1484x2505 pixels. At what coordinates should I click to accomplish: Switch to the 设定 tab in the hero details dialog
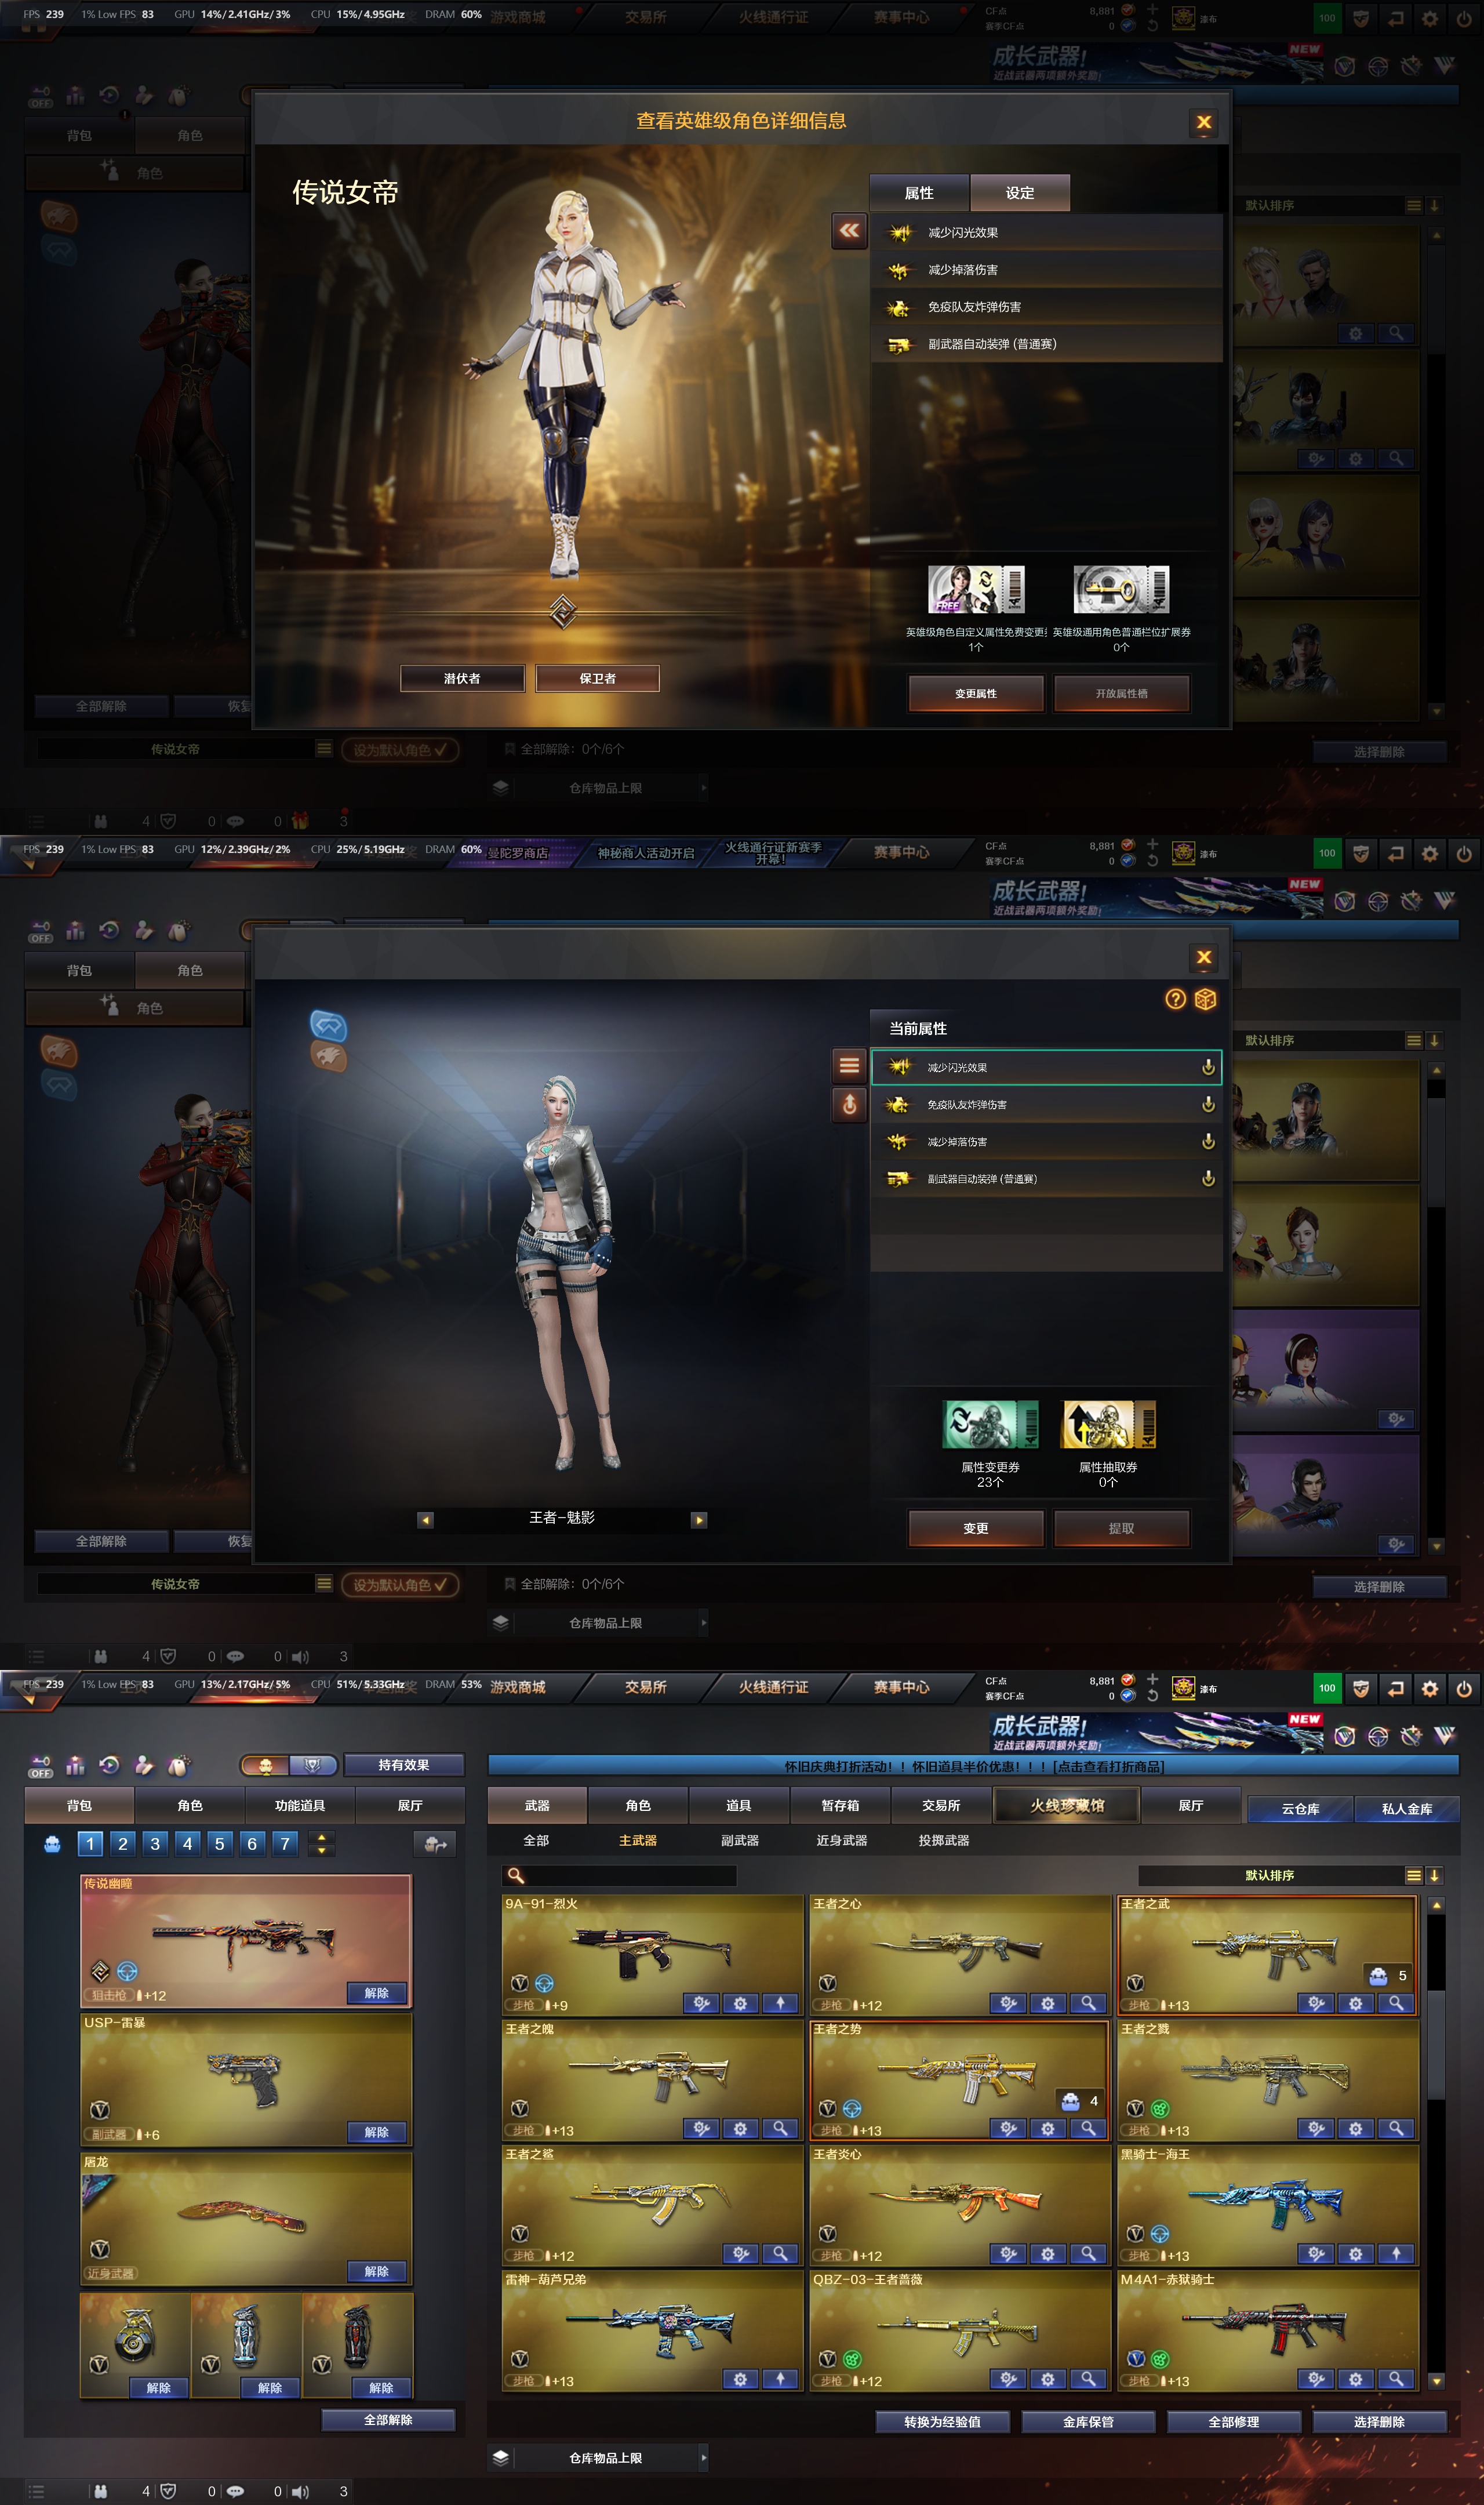(1020, 193)
